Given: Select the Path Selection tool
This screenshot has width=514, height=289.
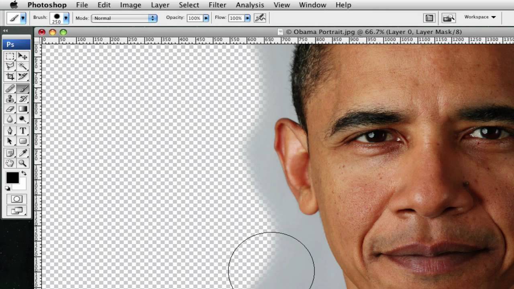Looking at the screenshot, I should (x=10, y=141).
